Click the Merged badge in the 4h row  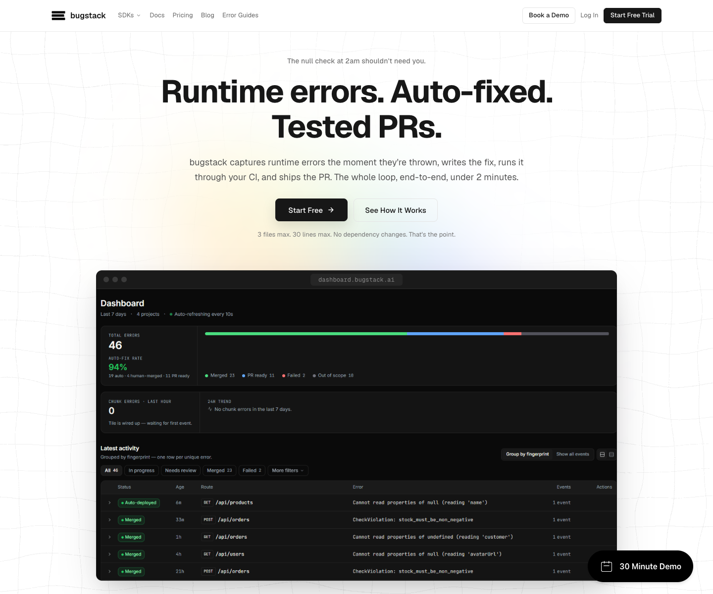click(131, 554)
